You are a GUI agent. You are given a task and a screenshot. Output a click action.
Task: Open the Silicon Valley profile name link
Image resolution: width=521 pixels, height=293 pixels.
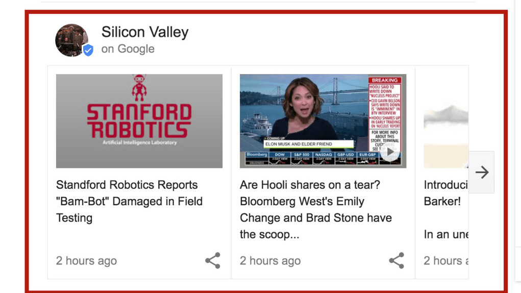[145, 32]
